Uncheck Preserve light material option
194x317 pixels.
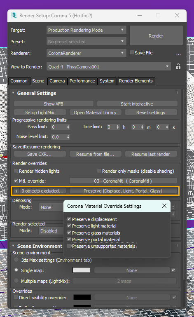(69, 225)
